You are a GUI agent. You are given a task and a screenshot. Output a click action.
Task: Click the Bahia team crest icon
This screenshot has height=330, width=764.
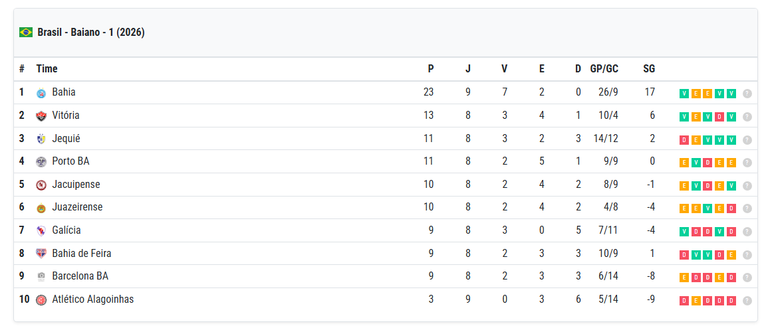click(41, 93)
